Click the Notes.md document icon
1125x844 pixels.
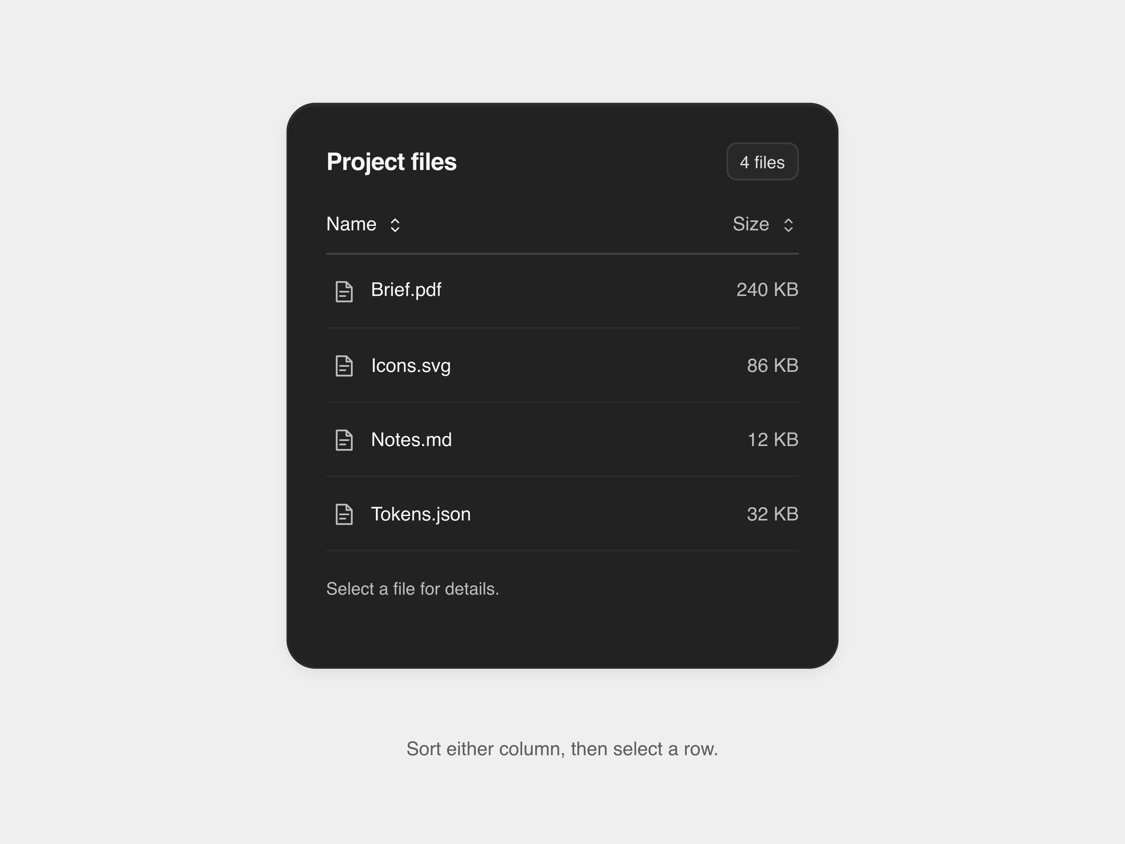coord(344,440)
